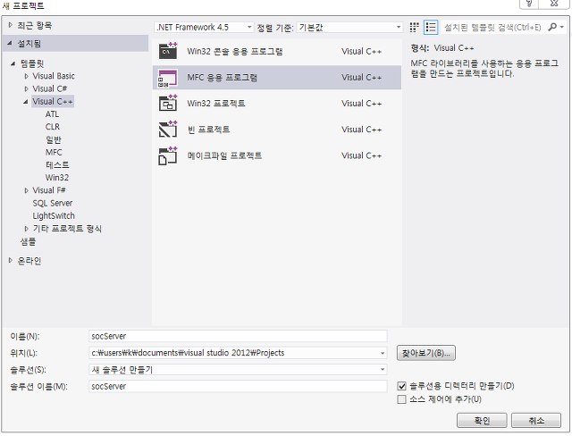This screenshot has width=572, height=436.
Task: Select the test (테스트) tree item
Action: tap(57, 165)
